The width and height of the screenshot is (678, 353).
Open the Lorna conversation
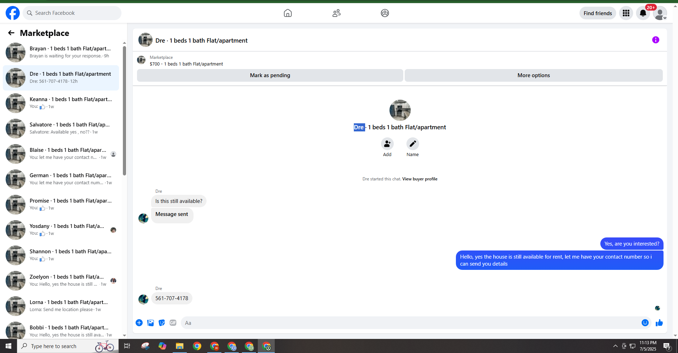(61, 306)
